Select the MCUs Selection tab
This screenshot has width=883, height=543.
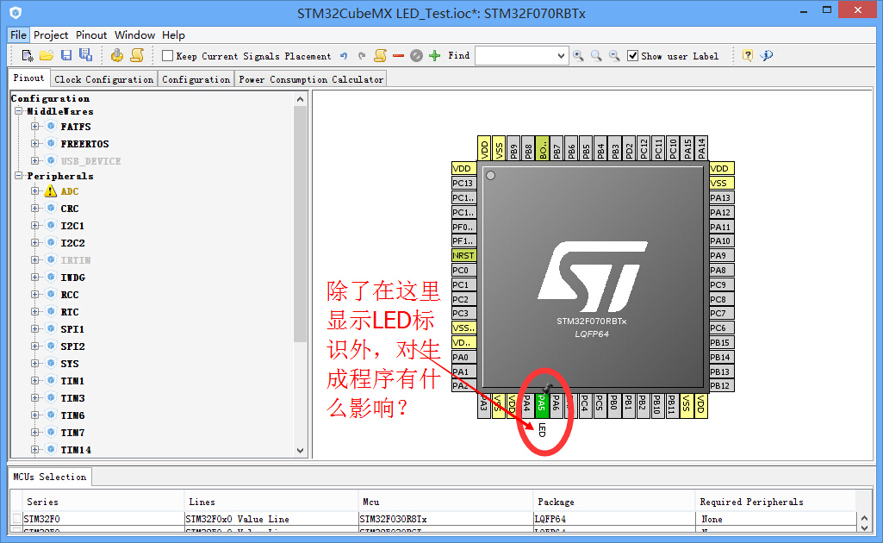pyautogui.click(x=50, y=477)
